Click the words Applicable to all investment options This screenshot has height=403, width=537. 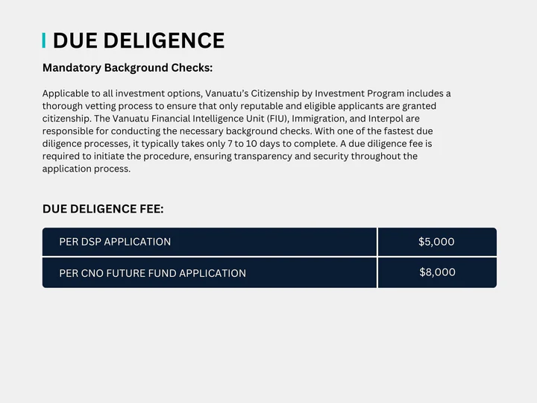coord(122,93)
